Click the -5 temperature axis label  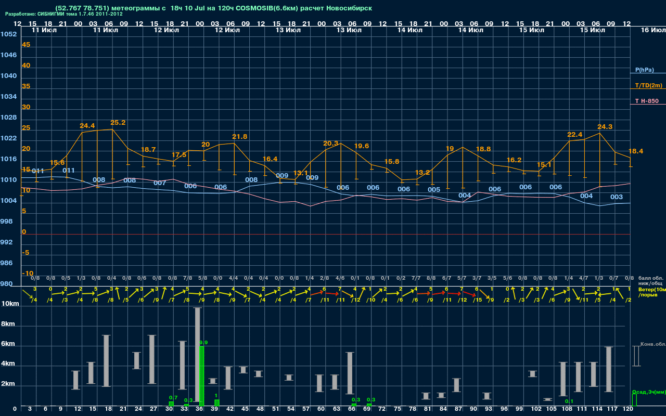(x=26, y=253)
